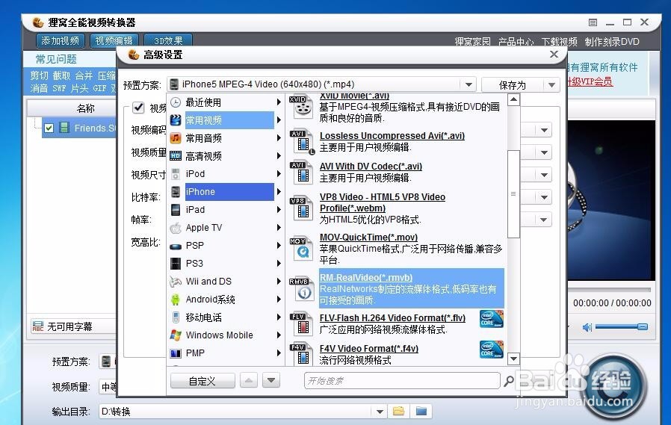Open output folder with yellow folder icon
The width and height of the screenshot is (671, 425).
(398, 412)
